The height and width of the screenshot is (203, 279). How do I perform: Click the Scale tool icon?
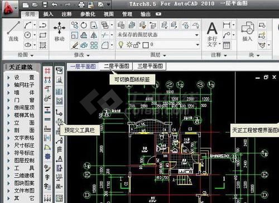click(75, 35)
